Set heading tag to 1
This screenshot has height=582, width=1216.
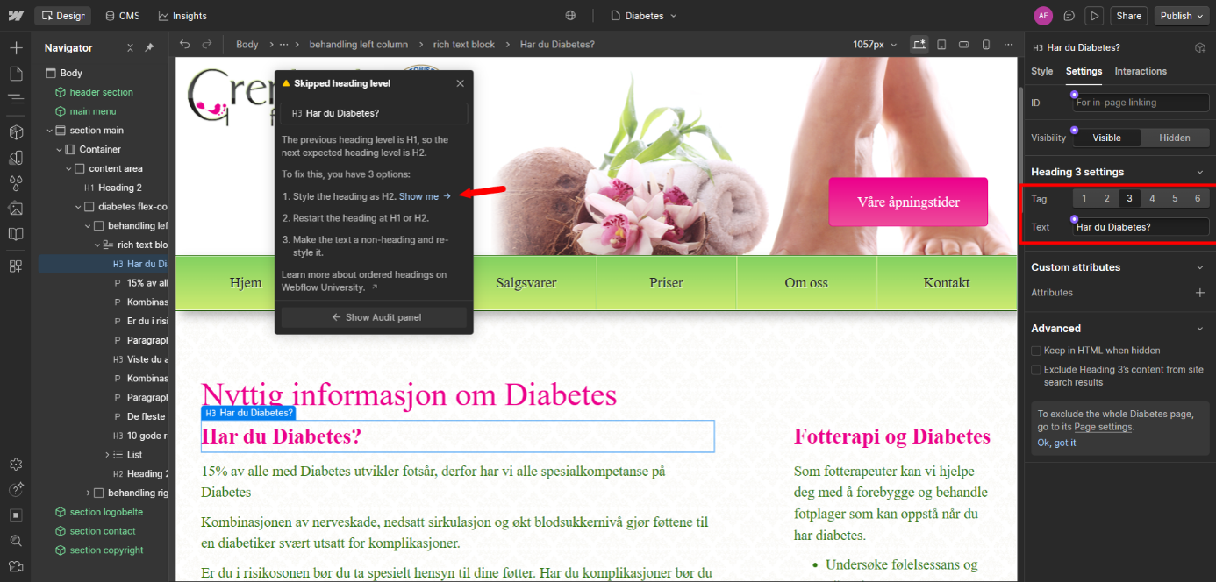coord(1084,199)
